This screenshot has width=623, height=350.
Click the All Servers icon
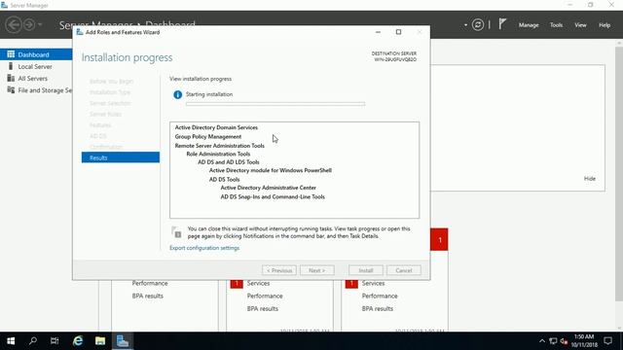click(x=11, y=78)
